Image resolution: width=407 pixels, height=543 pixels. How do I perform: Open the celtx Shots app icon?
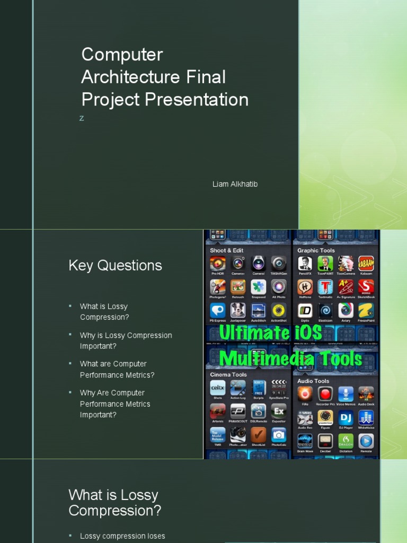point(218,388)
